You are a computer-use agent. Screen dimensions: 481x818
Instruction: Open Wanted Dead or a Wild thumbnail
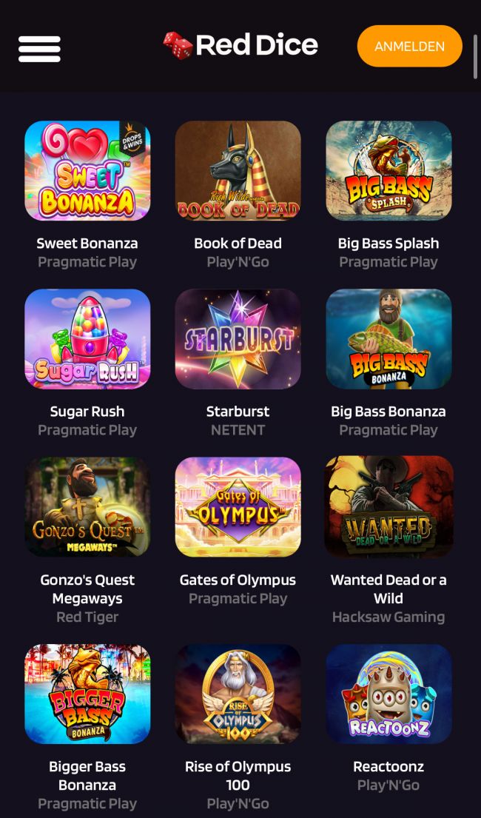[x=388, y=506]
